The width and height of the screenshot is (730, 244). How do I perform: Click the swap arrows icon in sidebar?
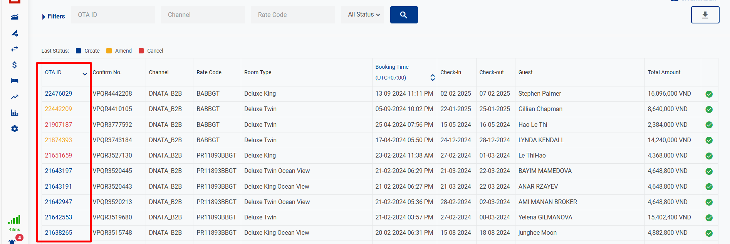click(15, 49)
